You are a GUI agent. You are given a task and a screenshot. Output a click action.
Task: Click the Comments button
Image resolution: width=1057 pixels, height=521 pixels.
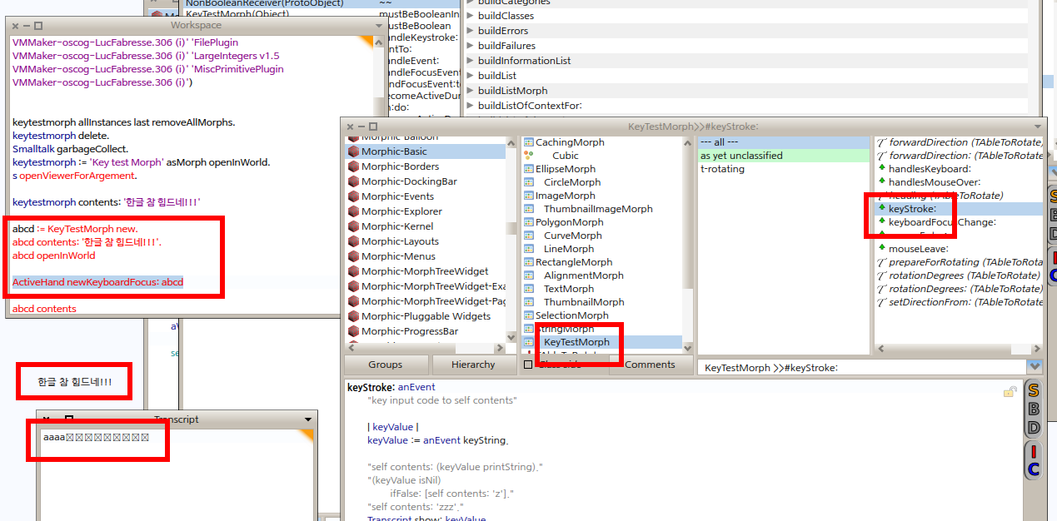(x=650, y=365)
